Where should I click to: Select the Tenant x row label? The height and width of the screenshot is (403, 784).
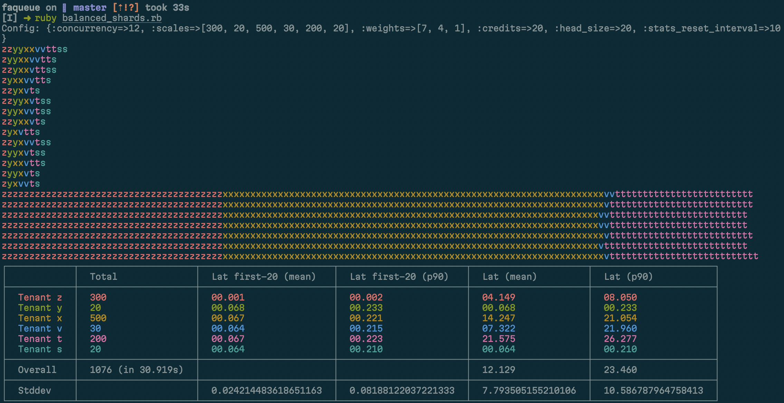tap(40, 318)
